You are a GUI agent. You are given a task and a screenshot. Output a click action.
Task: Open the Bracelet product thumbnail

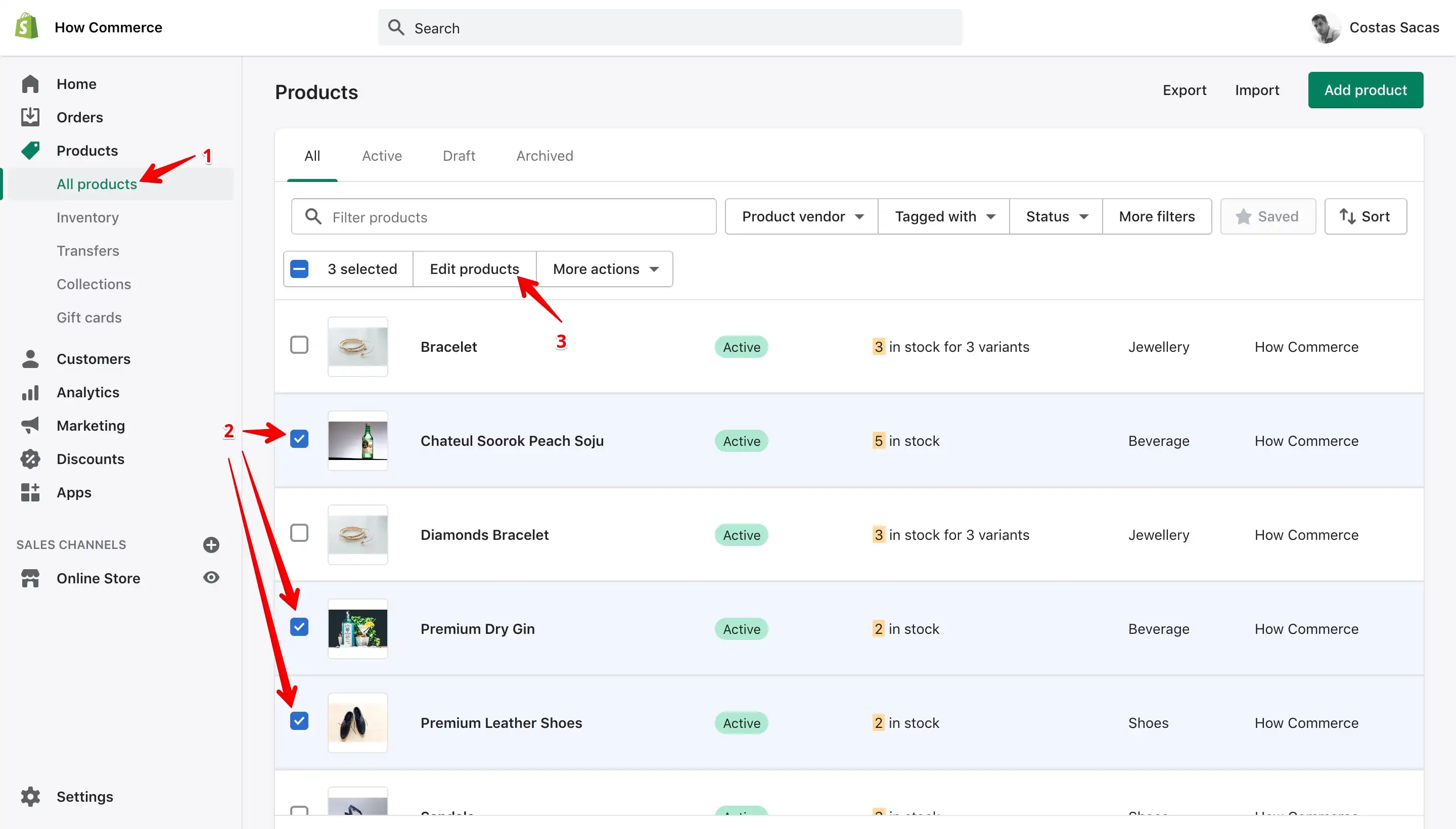pyautogui.click(x=357, y=346)
